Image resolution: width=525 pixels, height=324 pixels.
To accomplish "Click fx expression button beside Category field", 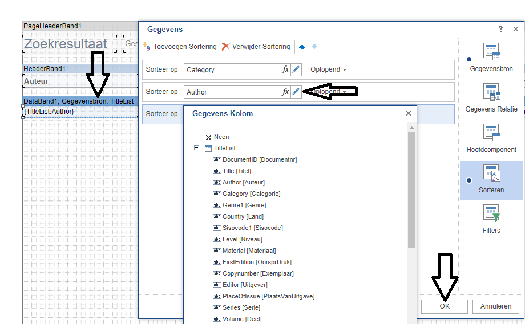I will coord(285,69).
